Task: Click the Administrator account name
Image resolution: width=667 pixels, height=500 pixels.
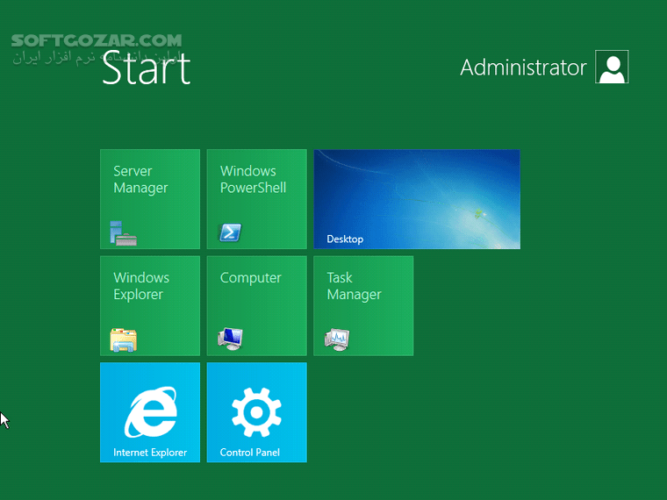Action: [523, 68]
